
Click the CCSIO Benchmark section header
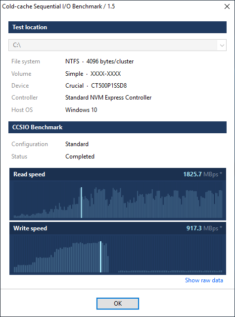pos(117,127)
